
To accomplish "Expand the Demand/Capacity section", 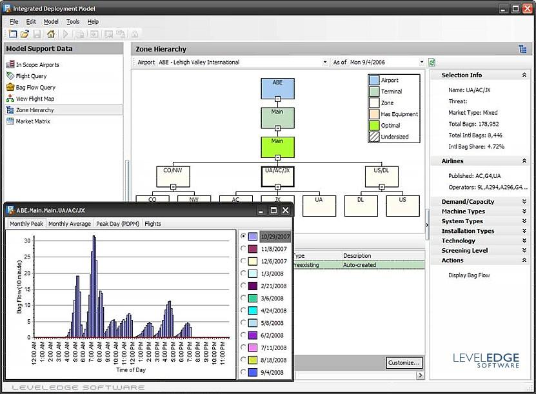I will click(x=524, y=202).
